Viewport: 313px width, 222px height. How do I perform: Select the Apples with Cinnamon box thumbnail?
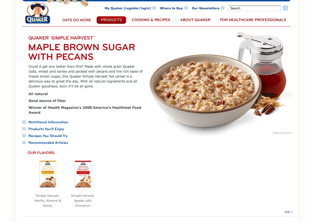[83, 174]
